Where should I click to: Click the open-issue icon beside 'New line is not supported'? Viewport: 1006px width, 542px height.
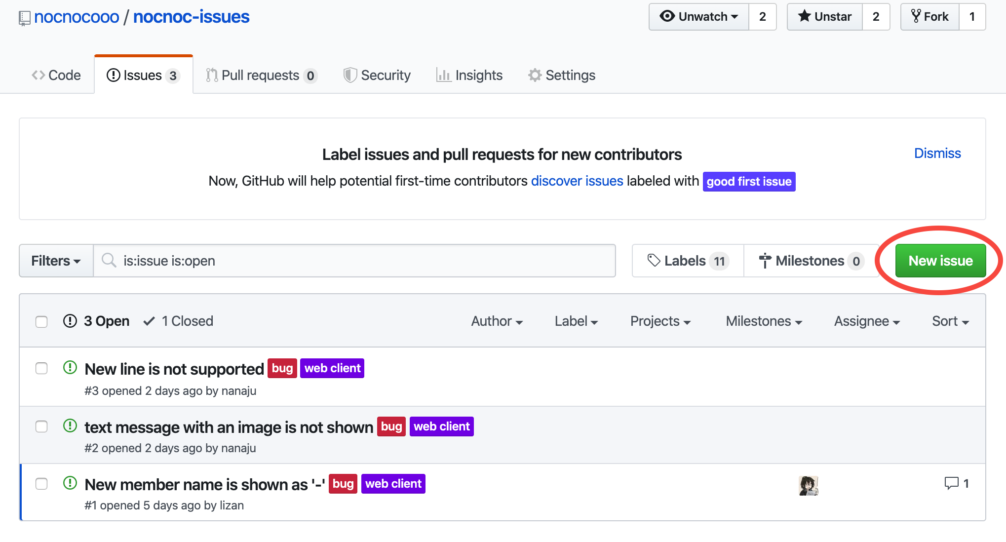click(70, 368)
